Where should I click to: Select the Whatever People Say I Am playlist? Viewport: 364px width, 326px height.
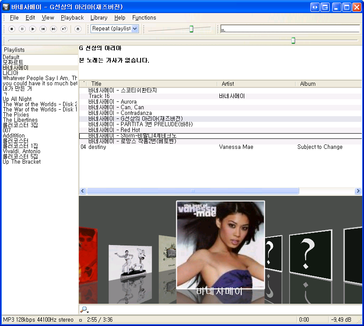[40, 78]
